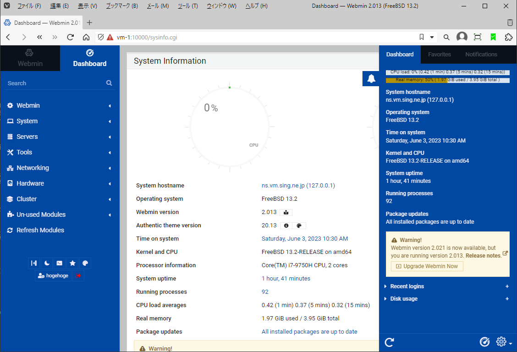Open All installed packages are up to date link
Viewport: 517px width, 352px height.
(309, 331)
